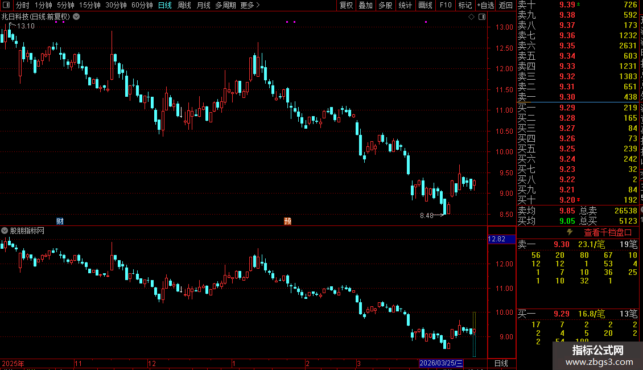643x370 pixels.
Task: Select the 买十 bid row at 9.20
Action: click(578, 200)
